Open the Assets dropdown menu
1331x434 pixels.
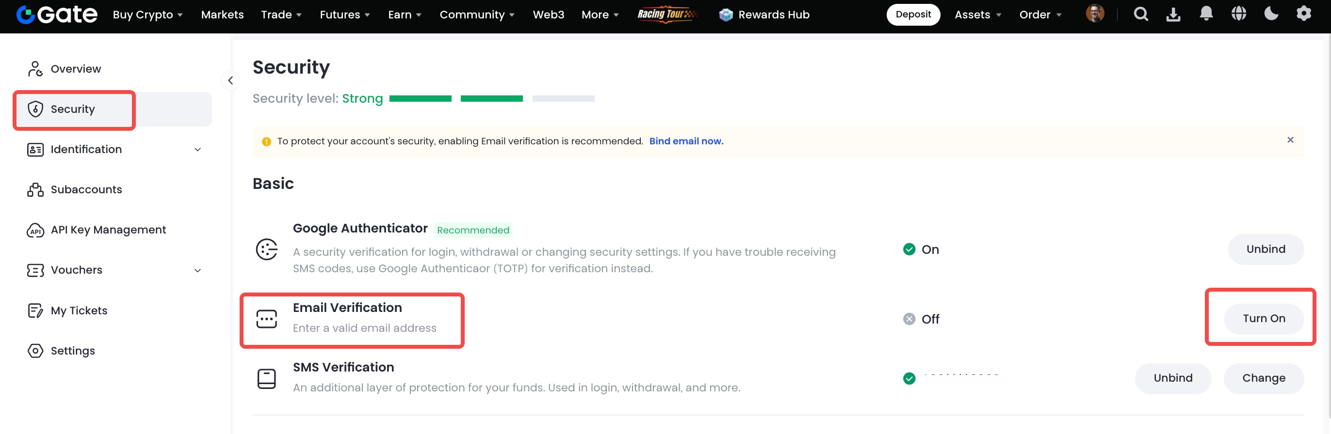[x=977, y=15]
